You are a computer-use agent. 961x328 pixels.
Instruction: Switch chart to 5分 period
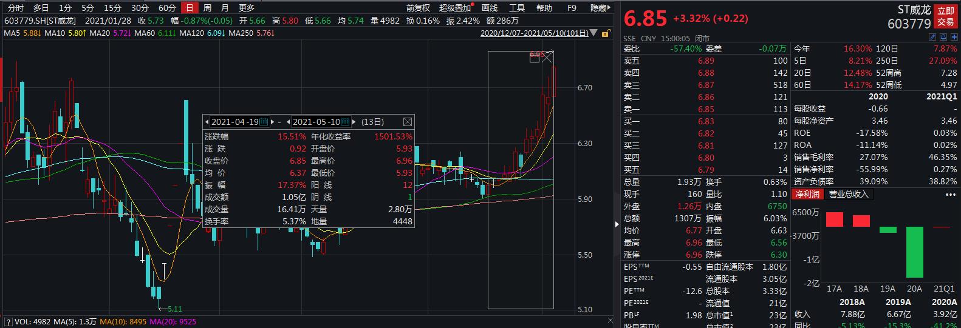point(88,8)
